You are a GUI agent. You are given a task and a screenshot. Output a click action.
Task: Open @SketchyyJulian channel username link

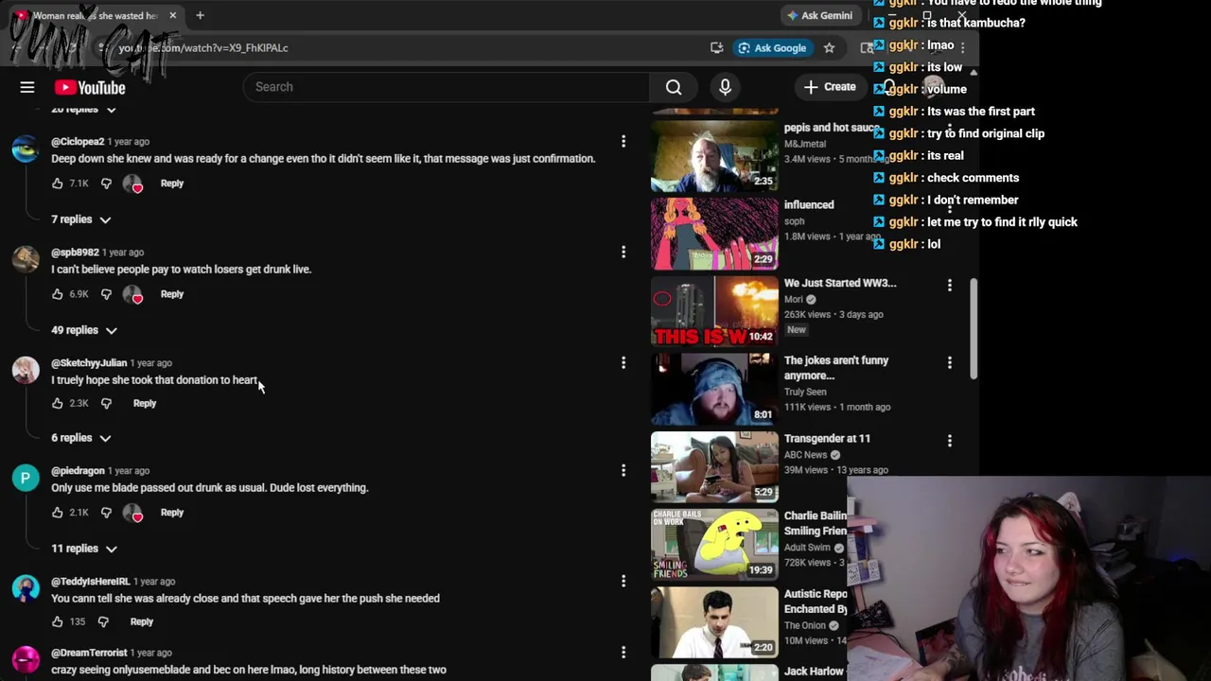click(89, 363)
